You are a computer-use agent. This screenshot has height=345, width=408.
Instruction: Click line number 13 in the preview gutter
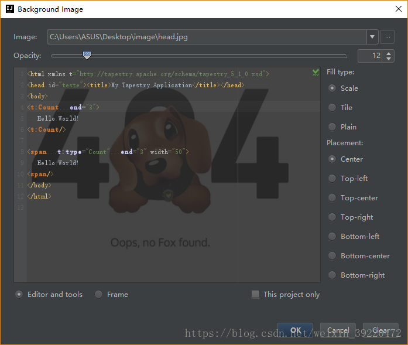tap(20, 207)
